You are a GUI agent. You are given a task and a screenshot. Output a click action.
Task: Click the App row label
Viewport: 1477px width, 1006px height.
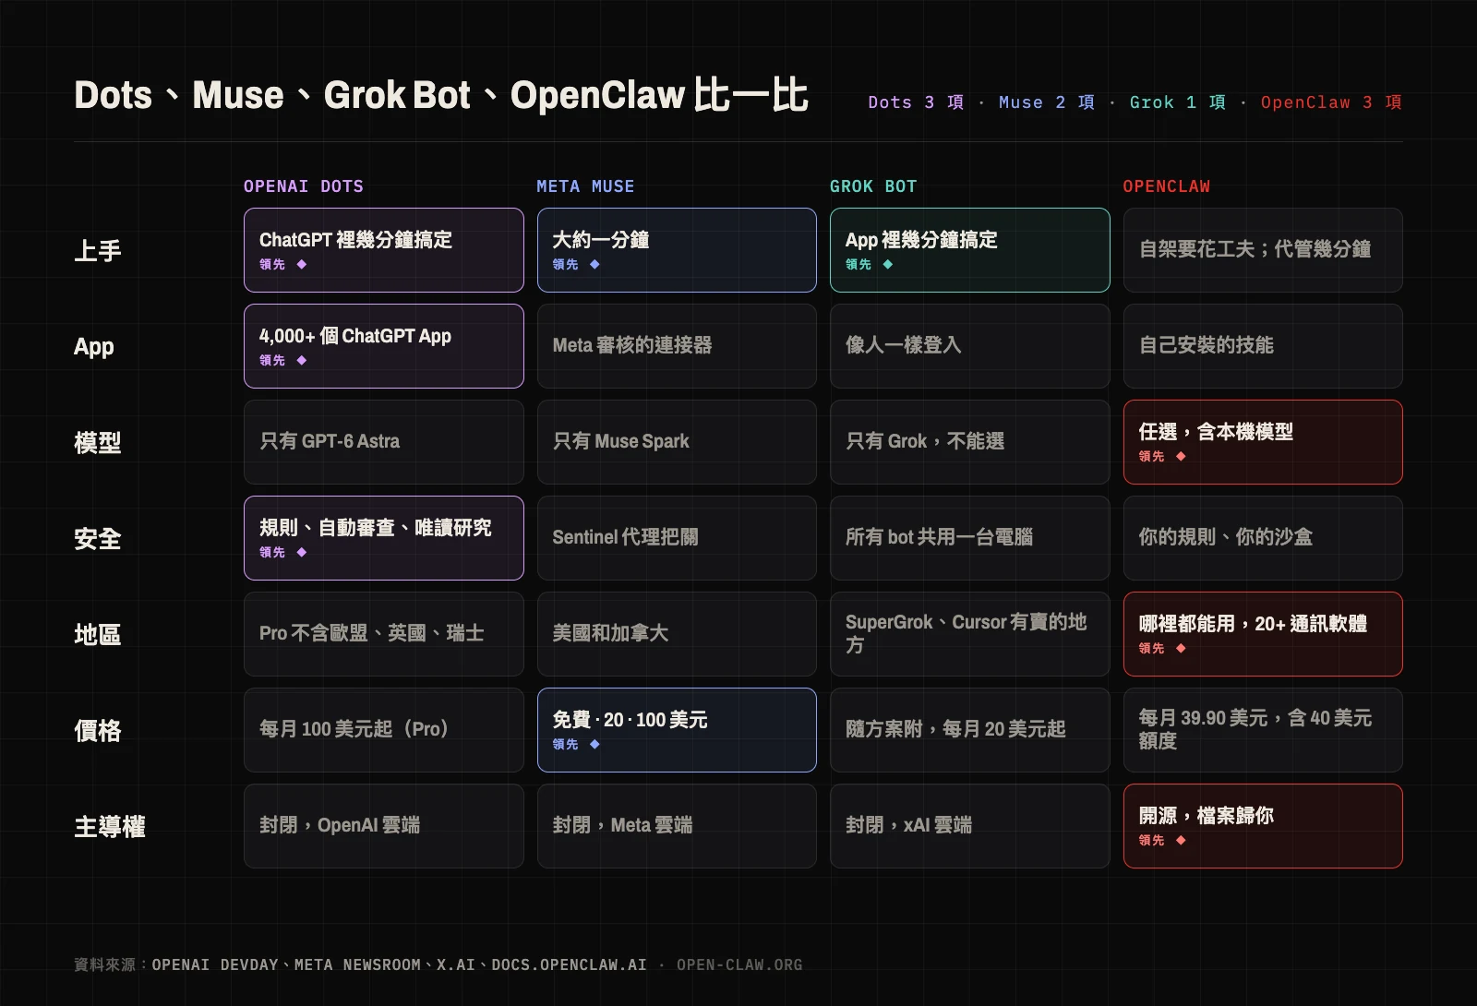click(94, 347)
